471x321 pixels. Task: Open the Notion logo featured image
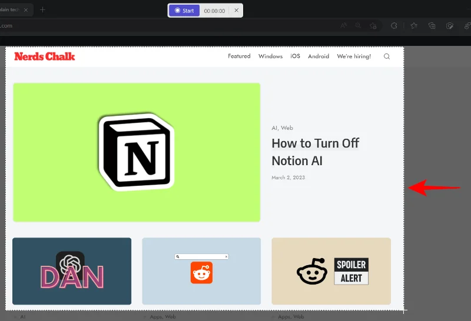pos(137,152)
